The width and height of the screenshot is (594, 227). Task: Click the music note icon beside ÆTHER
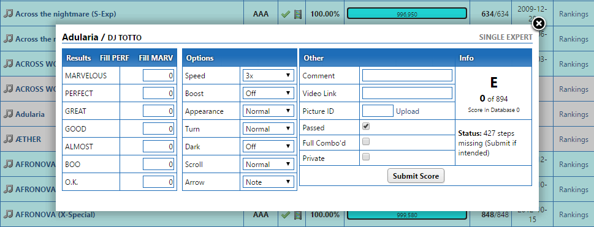[9, 139]
